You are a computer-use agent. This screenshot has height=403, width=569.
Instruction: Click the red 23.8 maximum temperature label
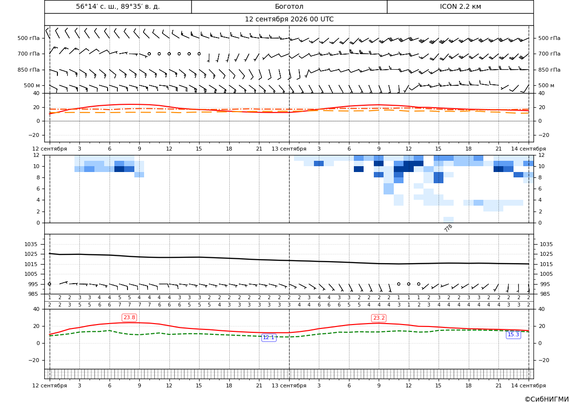pos(129,318)
